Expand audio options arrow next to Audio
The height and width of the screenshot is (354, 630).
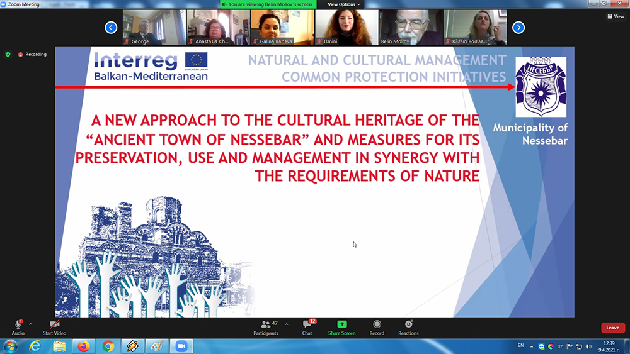[x=30, y=324]
